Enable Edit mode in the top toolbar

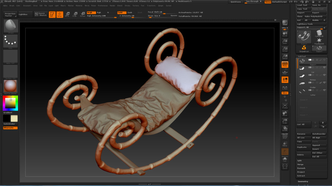(52, 15)
